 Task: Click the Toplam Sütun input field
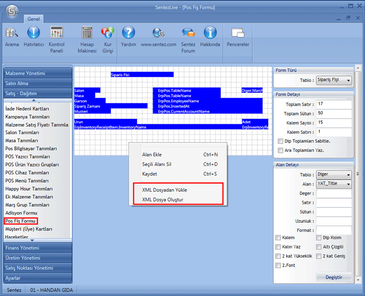click(334, 113)
